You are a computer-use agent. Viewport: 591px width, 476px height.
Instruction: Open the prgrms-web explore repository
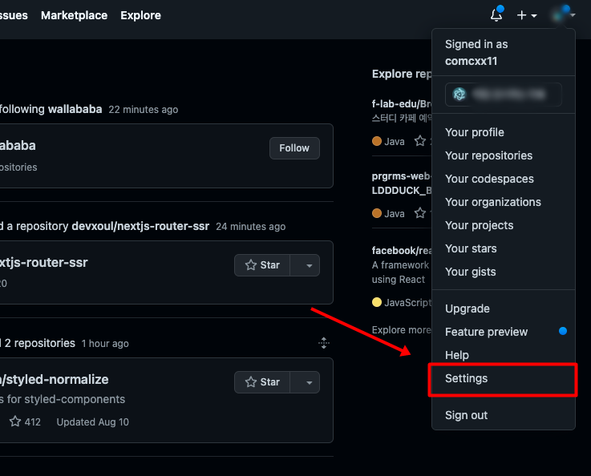click(x=402, y=184)
